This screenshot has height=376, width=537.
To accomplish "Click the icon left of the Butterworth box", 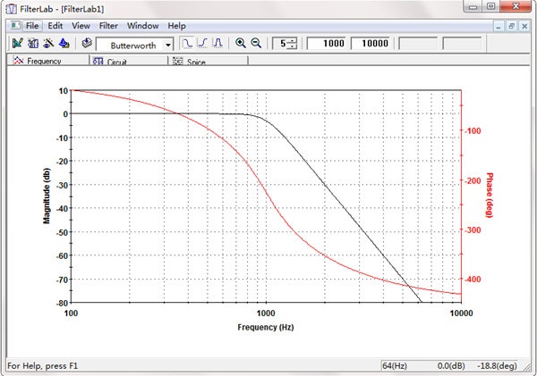I will tap(86, 43).
